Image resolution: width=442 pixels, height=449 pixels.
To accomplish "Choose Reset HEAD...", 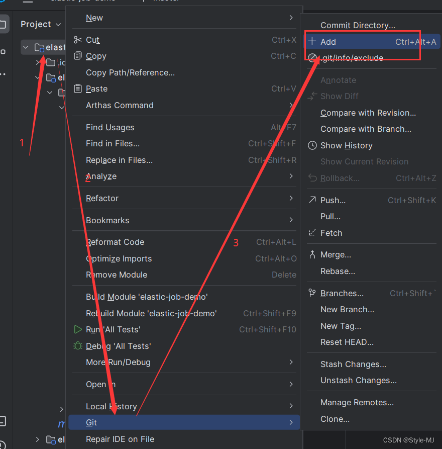I will [372, 342].
